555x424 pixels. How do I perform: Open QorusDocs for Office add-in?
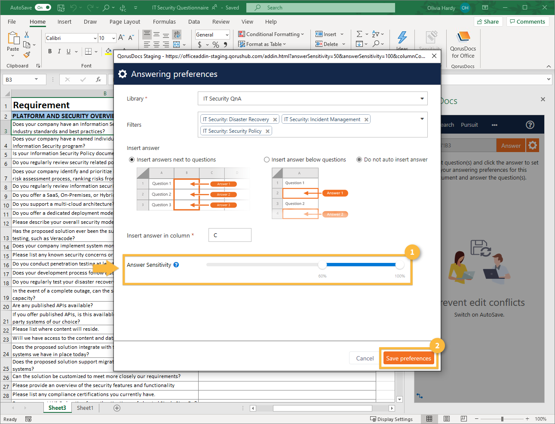pos(463,45)
